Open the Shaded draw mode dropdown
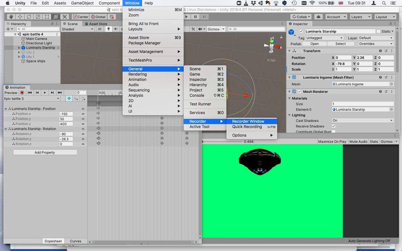The width and height of the screenshot is (402, 251). 77,29
